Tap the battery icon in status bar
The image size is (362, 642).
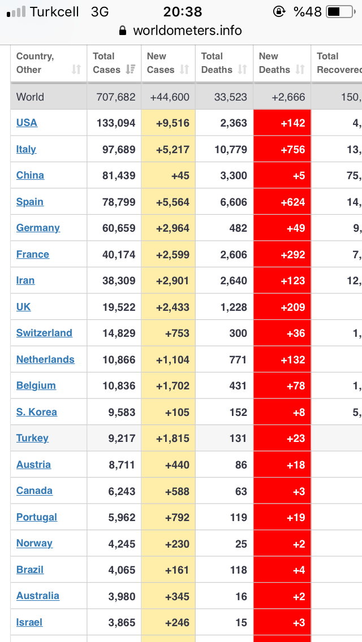(x=341, y=11)
